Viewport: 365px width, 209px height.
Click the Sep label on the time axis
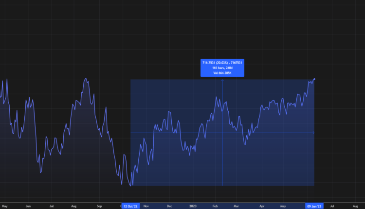pyautogui.click(x=99, y=206)
